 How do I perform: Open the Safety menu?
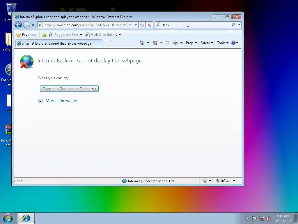[x=207, y=43]
